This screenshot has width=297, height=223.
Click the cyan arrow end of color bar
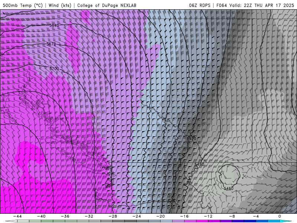pos(285,221)
